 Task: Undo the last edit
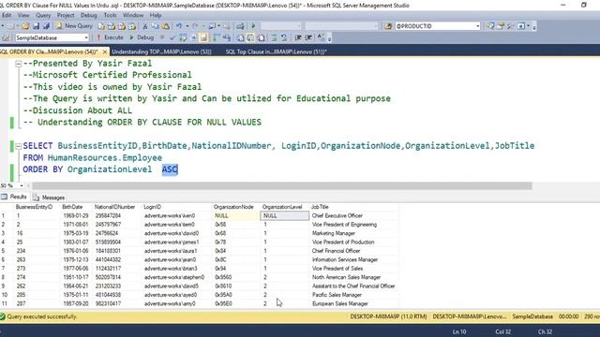[179, 26]
